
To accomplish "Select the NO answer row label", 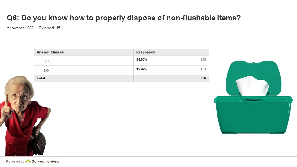I will [46, 71].
